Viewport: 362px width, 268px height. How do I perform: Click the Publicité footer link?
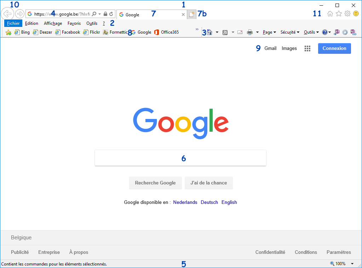20,252
